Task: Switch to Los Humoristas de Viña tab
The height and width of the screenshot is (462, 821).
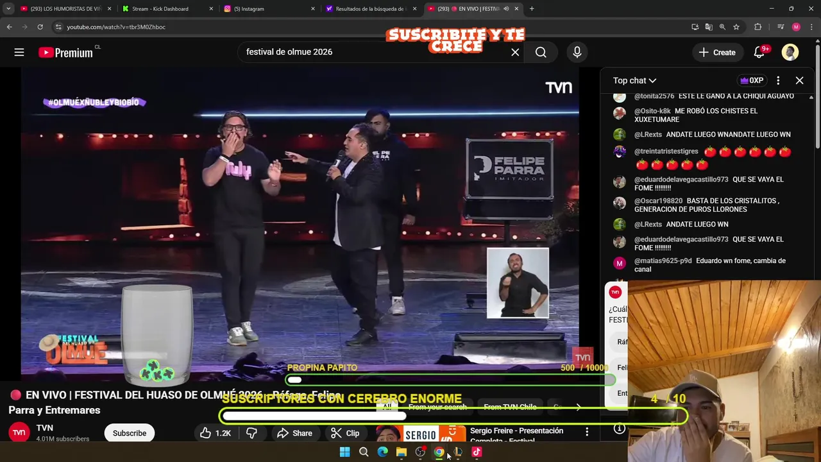Action: tap(65, 9)
